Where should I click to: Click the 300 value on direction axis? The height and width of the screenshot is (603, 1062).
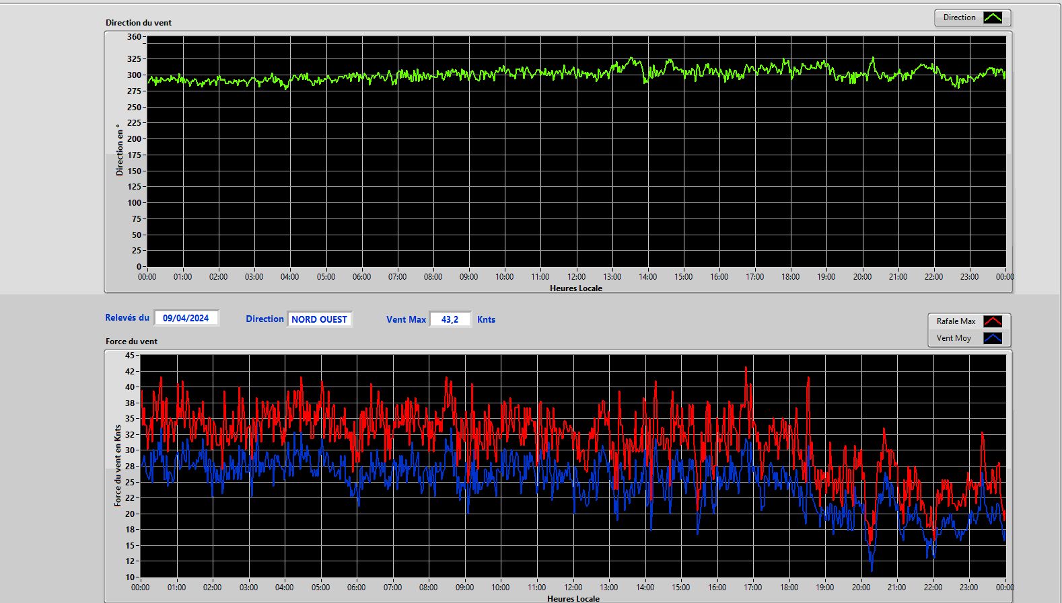(134, 75)
